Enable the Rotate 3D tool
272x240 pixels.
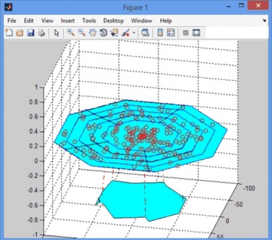(103, 33)
